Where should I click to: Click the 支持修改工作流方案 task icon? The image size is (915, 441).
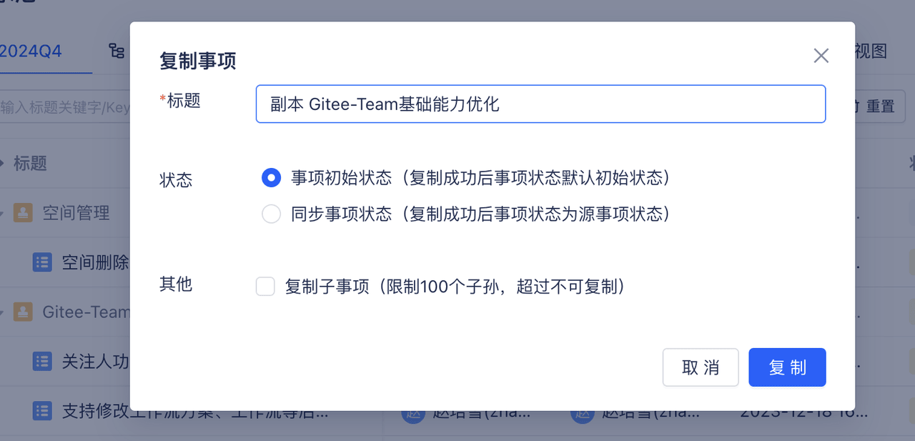(42, 411)
